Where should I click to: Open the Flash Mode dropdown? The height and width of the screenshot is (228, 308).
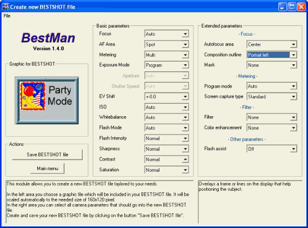[x=166, y=128]
